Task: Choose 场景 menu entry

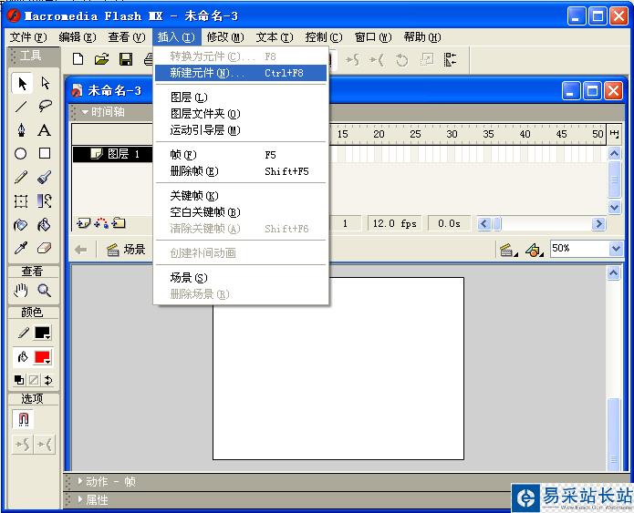Action: (x=241, y=278)
